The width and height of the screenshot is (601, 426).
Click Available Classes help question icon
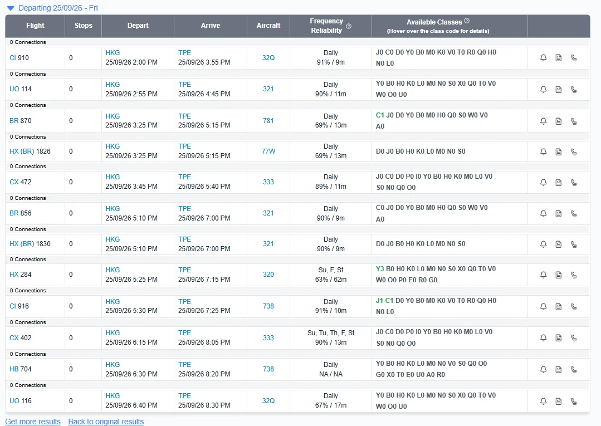tap(467, 21)
